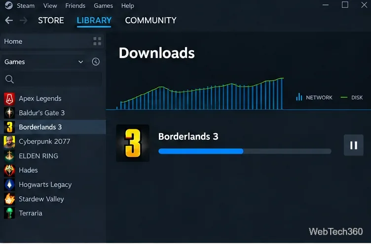This screenshot has height=244, width=371.
Task: Go back with the left arrow
Action: point(9,20)
